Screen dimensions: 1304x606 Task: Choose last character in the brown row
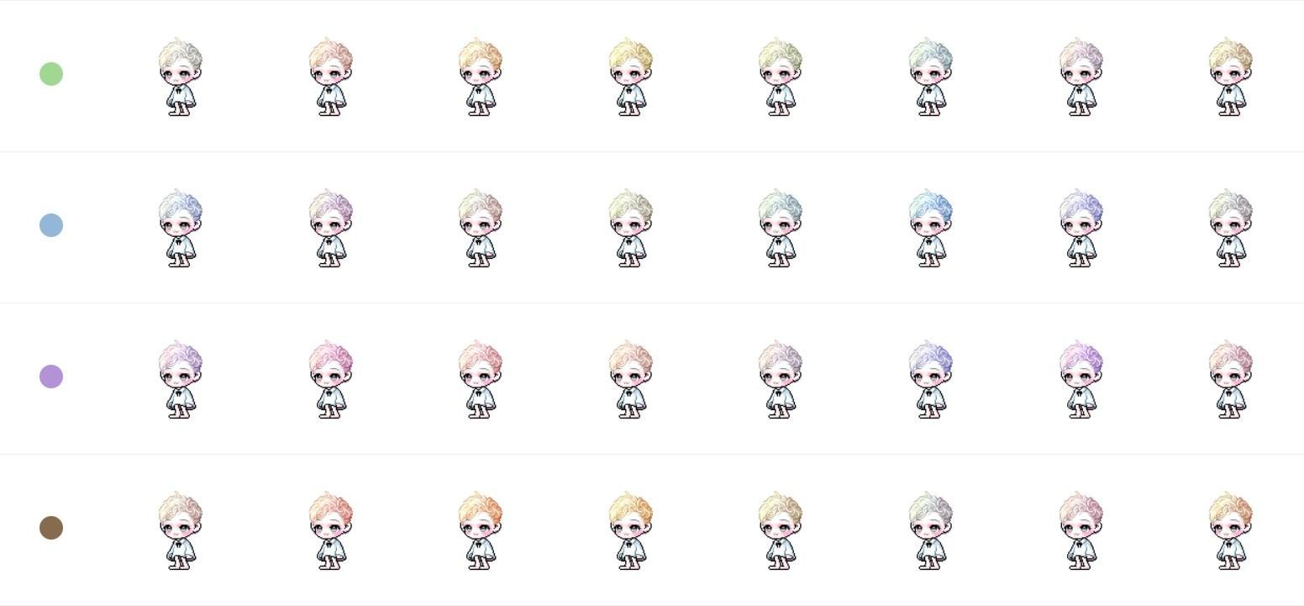(x=1230, y=530)
